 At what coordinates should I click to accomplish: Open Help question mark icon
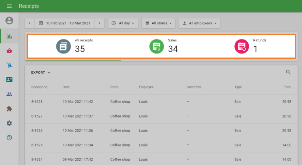tap(9, 138)
